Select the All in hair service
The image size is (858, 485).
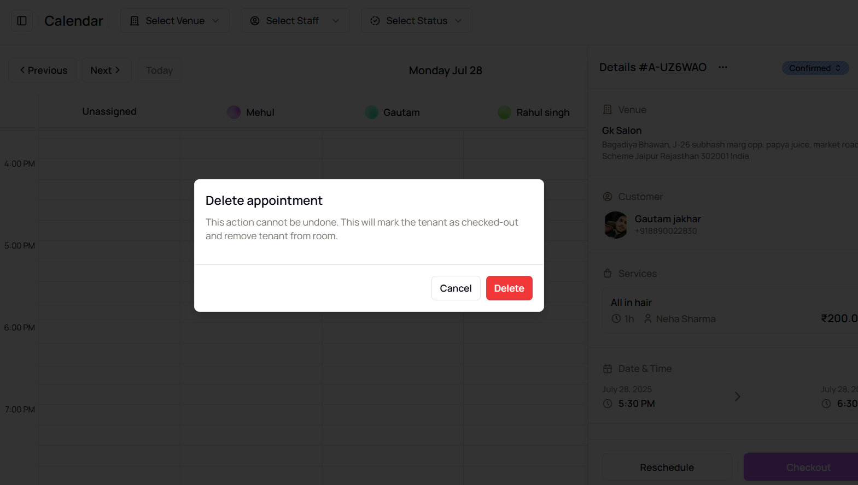click(631, 303)
